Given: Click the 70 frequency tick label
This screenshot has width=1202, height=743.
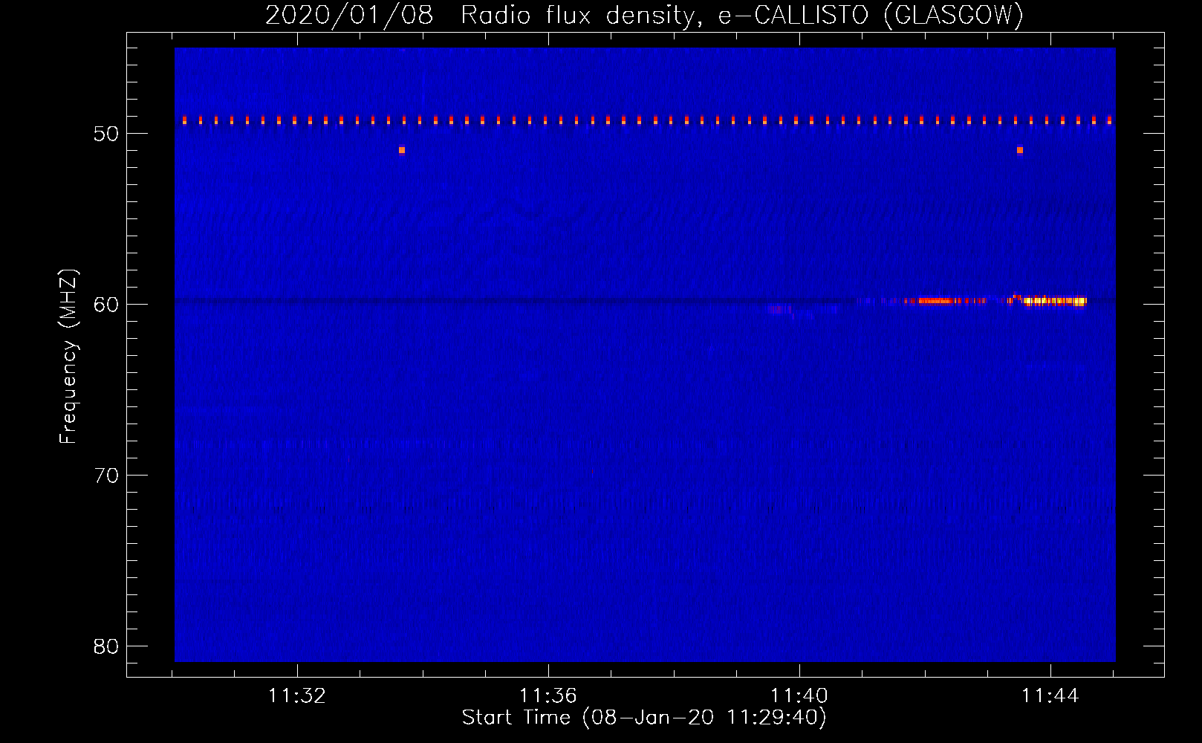Looking at the screenshot, I should pos(106,476).
